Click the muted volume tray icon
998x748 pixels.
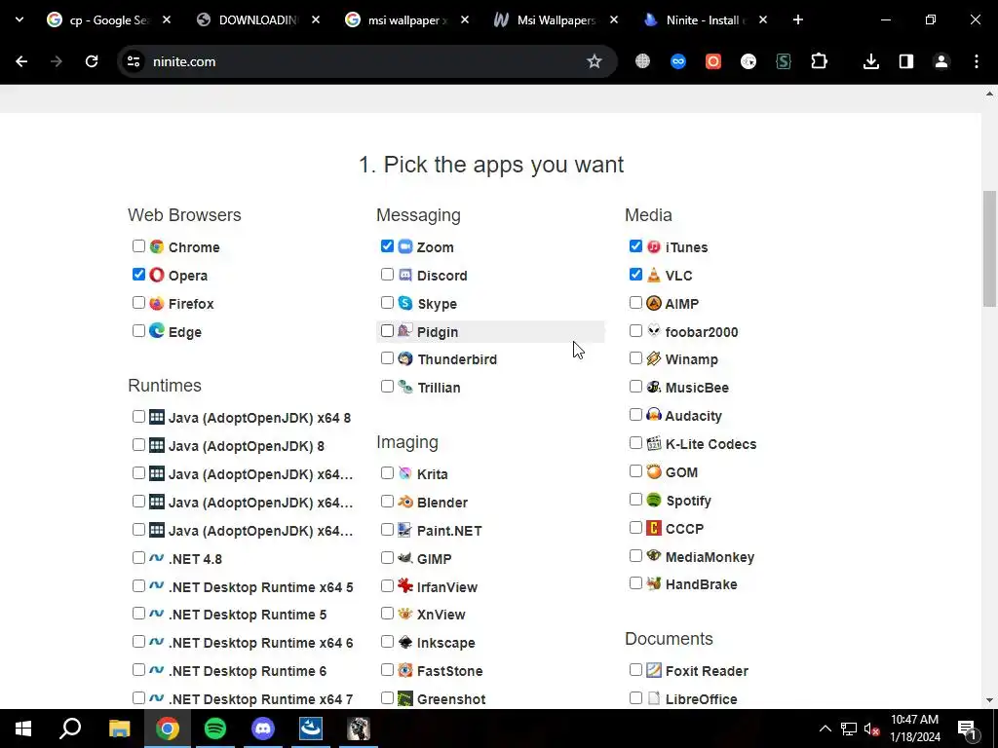[871, 729]
